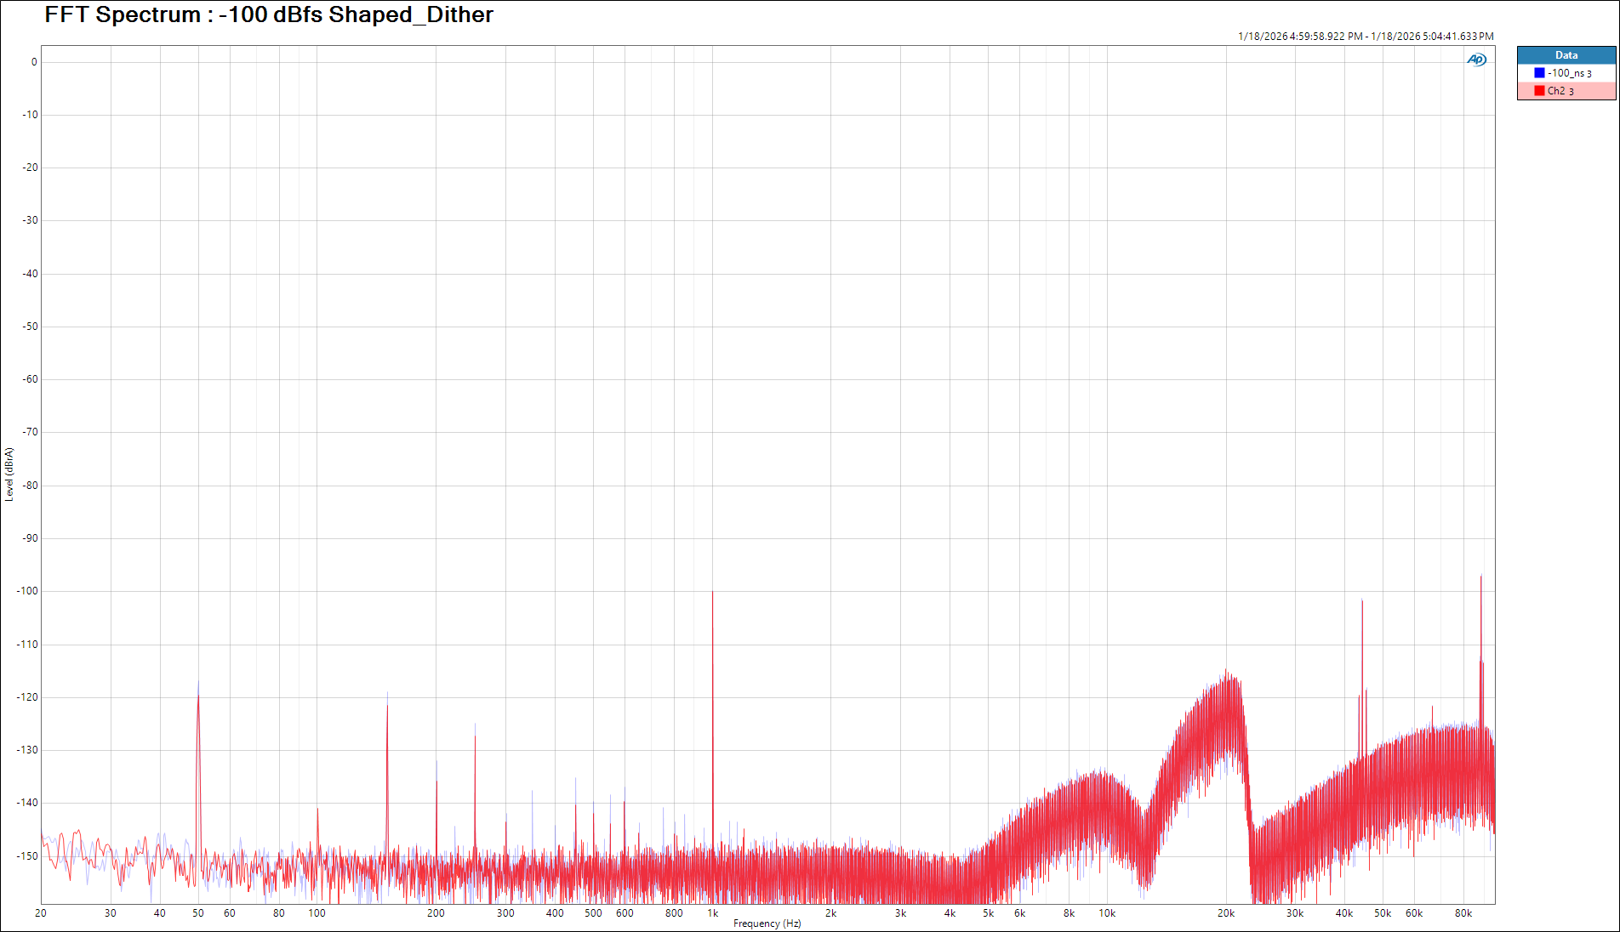Image resolution: width=1620 pixels, height=932 pixels.
Task: Click the Level (dBrA) axis title
Action: click(9, 475)
